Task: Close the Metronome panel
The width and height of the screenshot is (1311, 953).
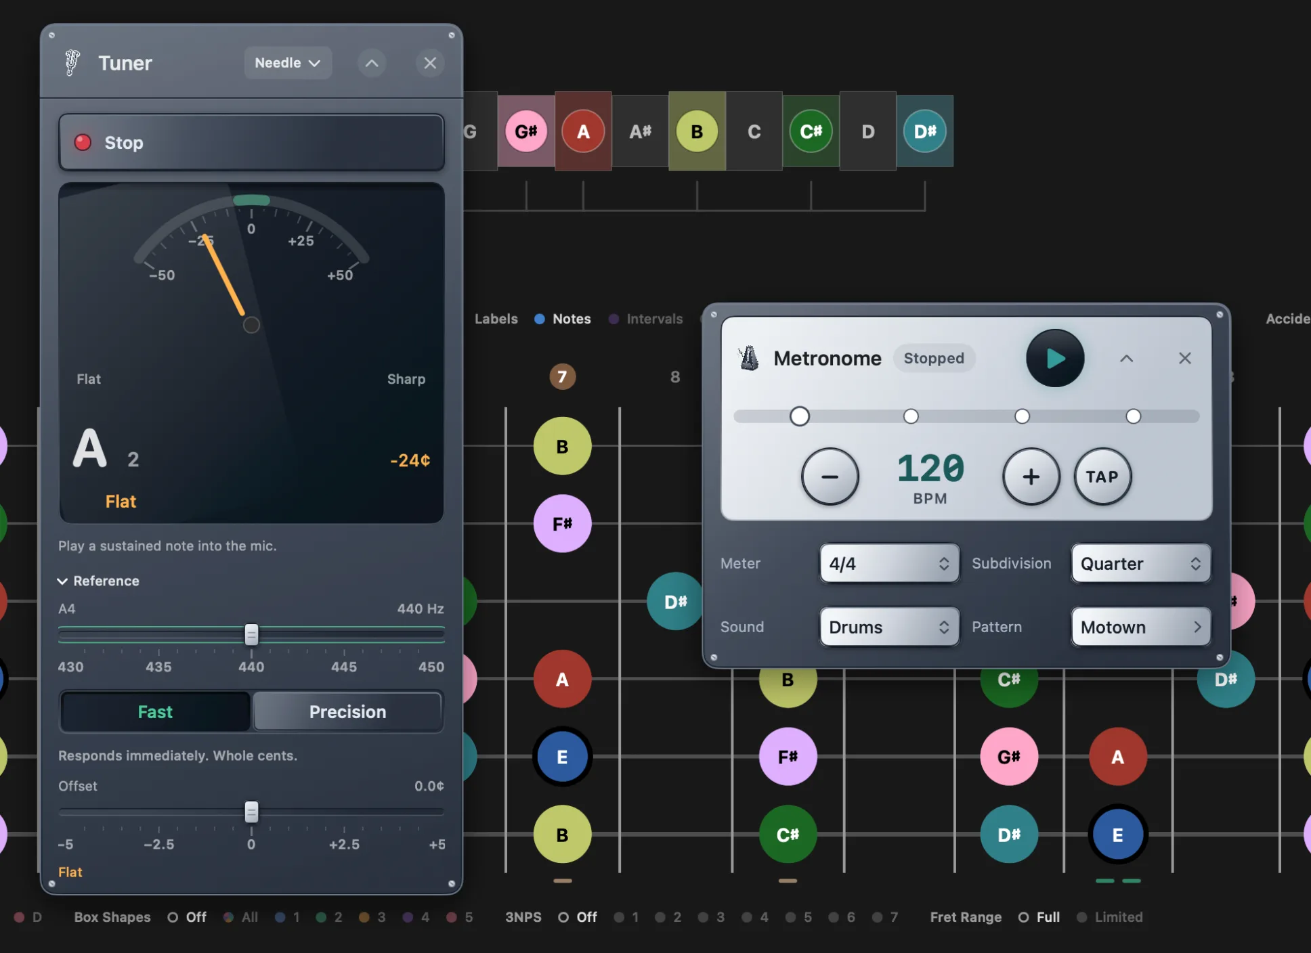Action: point(1184,358)
